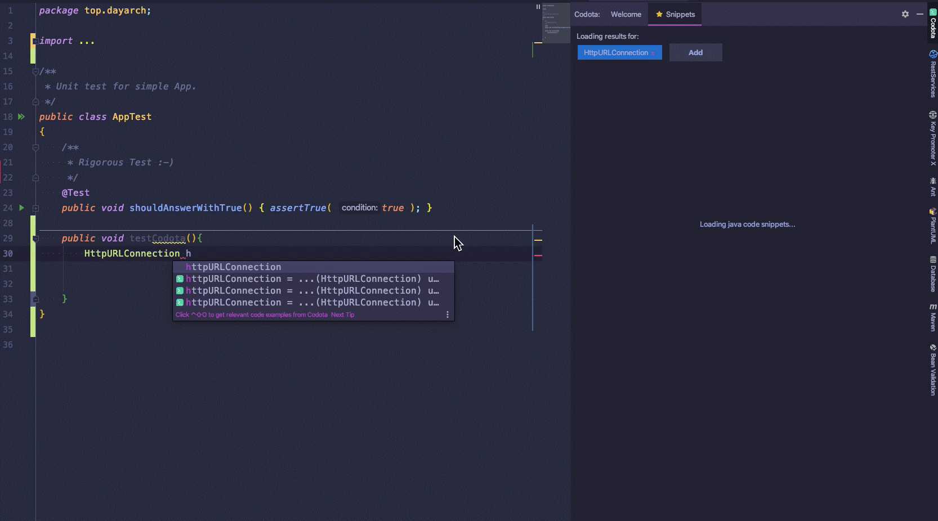Screen dimensions: 938x521
Task: Open Codota panel settings gear
Action: (905, 14)
